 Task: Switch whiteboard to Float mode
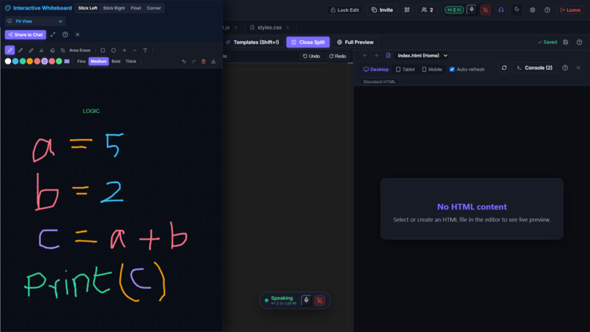pos(136,8)
